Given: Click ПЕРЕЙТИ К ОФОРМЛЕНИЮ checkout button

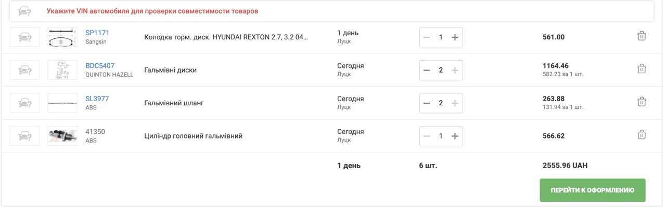Looking at the screenshot, I should pos(593,190).
